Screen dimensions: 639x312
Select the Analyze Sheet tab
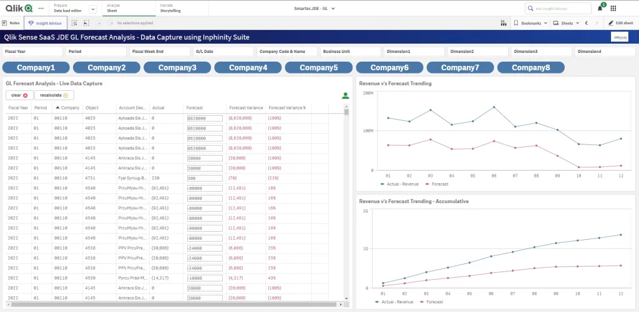tap(127, 8)
